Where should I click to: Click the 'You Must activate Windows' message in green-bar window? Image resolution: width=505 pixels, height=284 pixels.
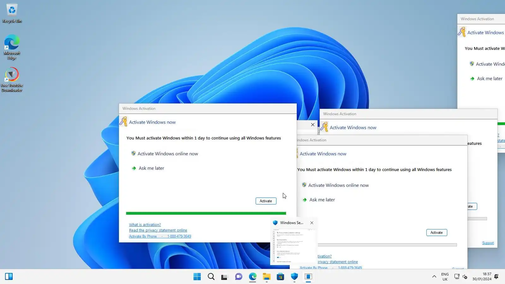[x=204, y=138]
